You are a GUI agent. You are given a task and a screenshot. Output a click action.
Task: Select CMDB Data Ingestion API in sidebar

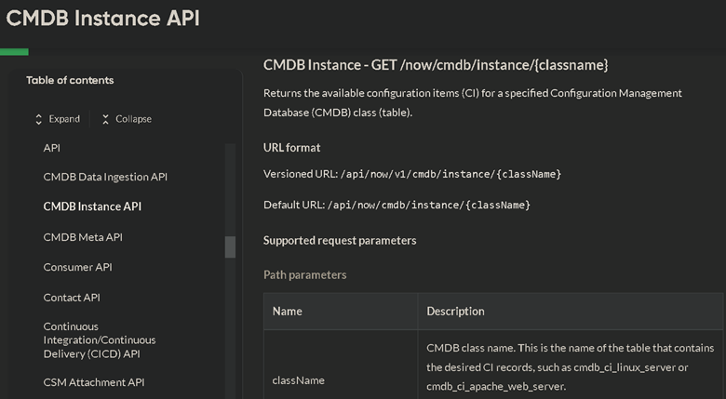(105, 177)
